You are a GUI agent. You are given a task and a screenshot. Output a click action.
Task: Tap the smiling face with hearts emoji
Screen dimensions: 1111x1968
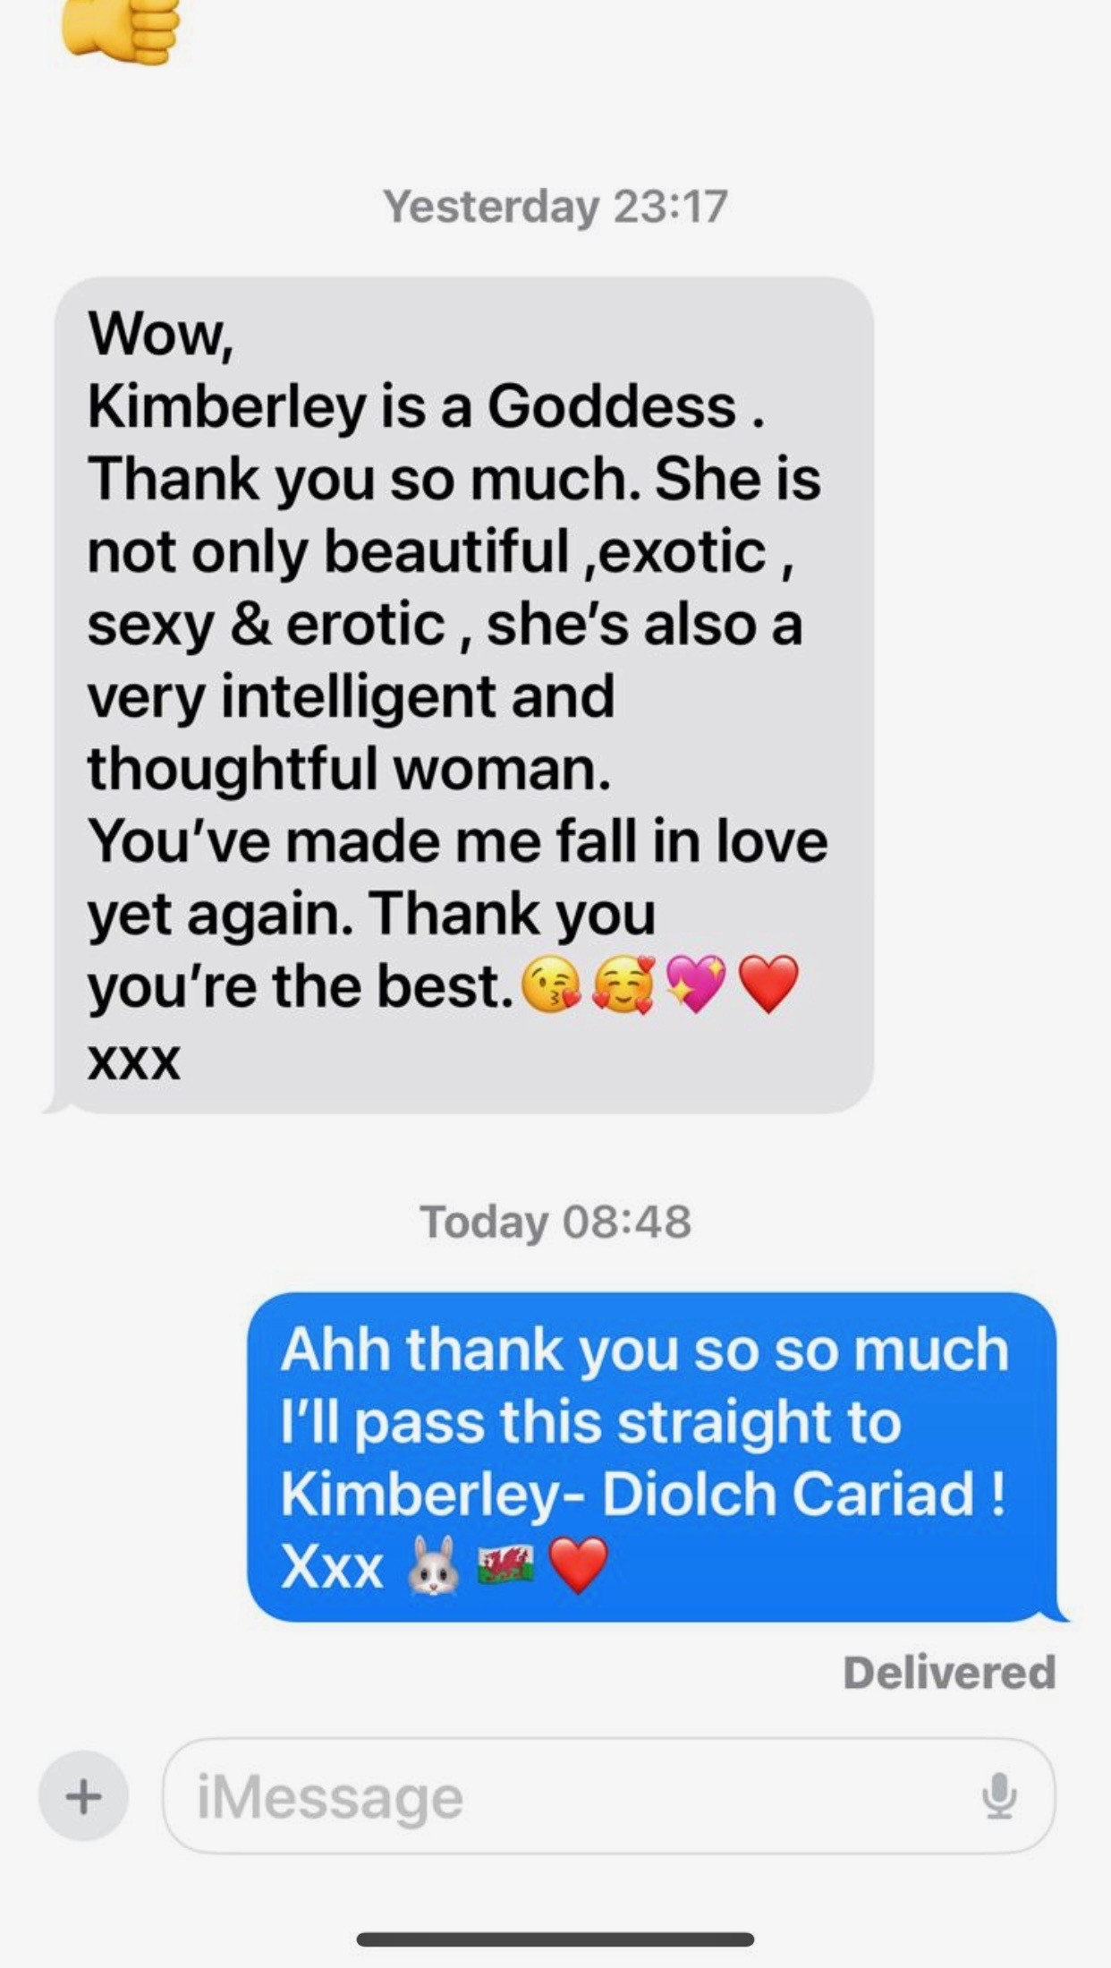point(624,984)
